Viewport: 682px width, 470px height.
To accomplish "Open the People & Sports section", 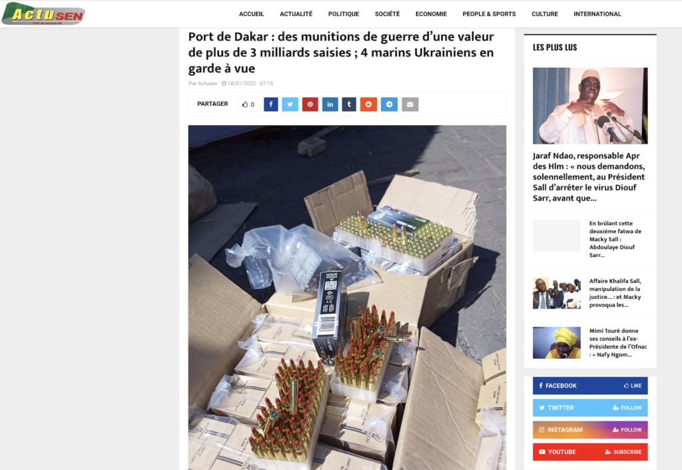I will (x=489, y=14).
